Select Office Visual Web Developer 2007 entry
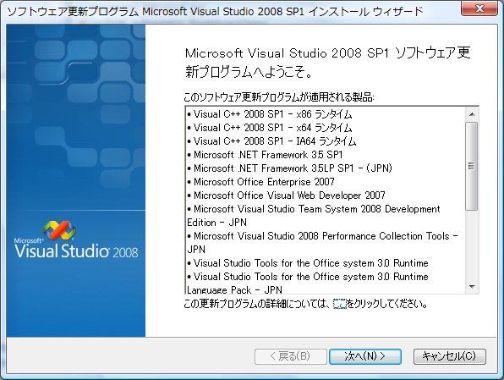The height and width of the screenshot is (380, 504). [x=286, y=196]
